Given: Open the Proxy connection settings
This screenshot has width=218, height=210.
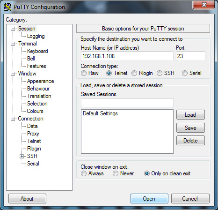Looking at the screenshot, I should (x=33, y=134).
